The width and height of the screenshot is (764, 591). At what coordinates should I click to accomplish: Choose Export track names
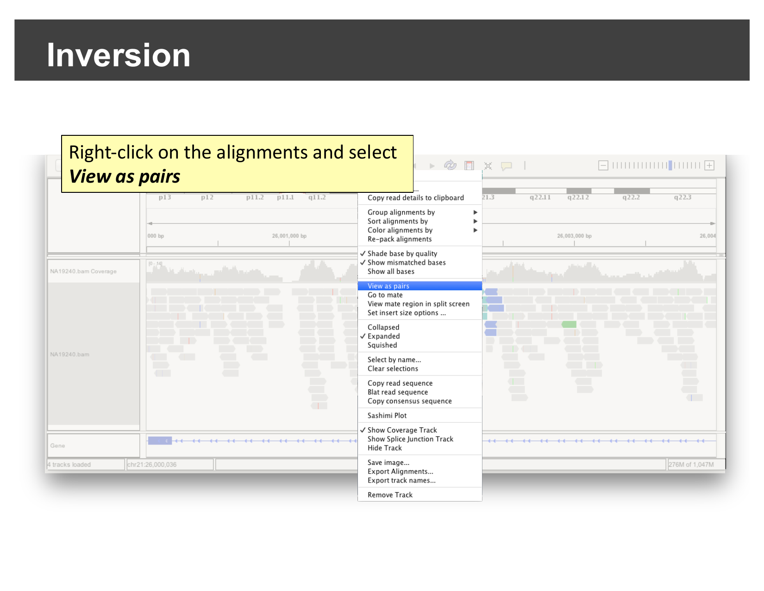[x=420, y=481]
